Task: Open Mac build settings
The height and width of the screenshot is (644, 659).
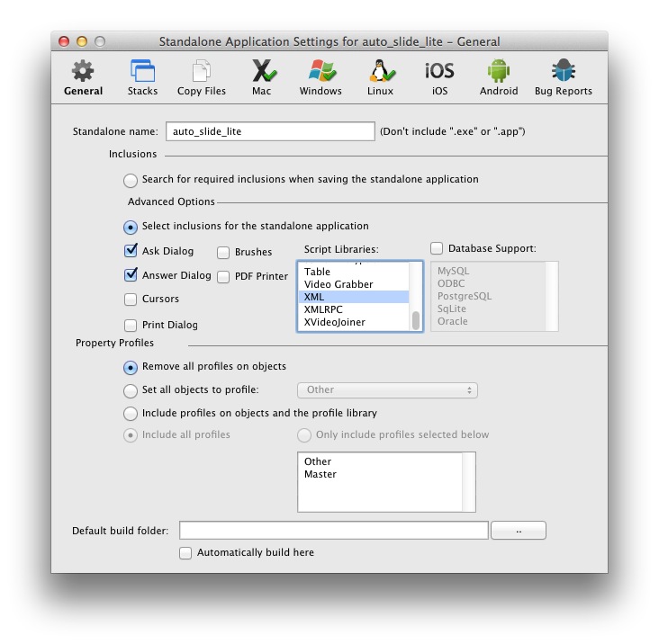Action: [262, 78]
